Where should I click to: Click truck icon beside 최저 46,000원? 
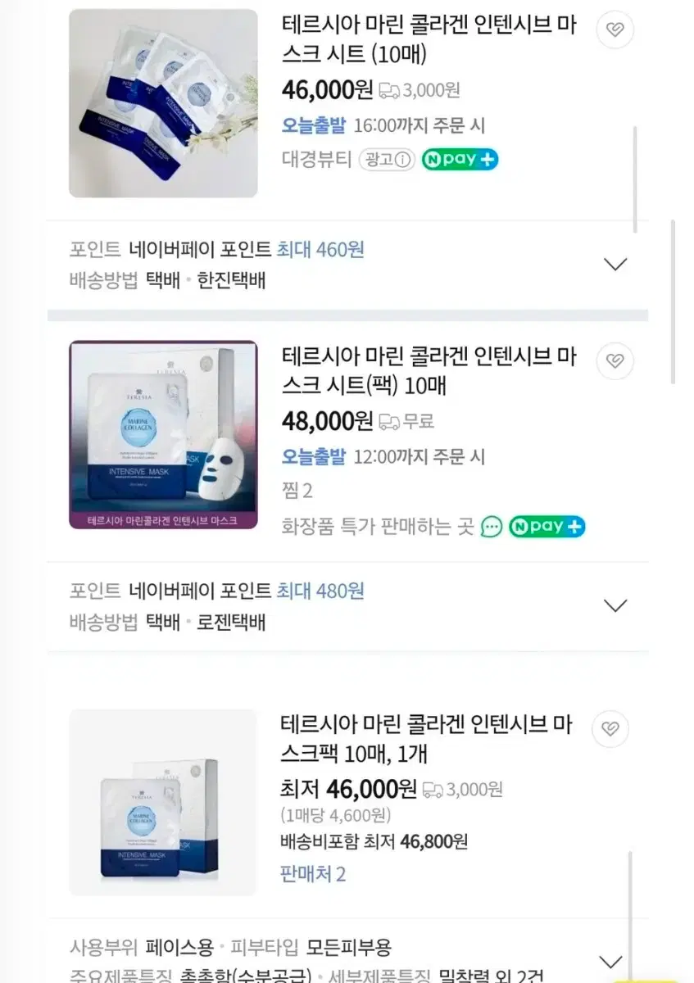[433, 790]
